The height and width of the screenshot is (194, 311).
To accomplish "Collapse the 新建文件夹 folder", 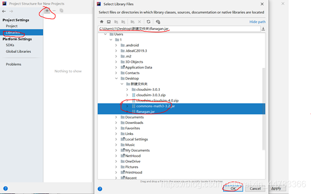I will 122,84.
